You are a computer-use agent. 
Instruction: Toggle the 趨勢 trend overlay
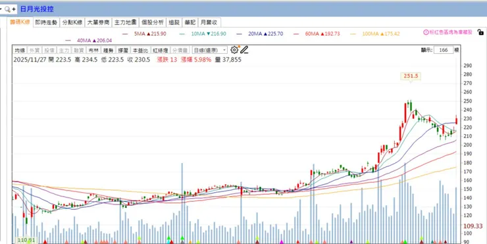(108, 50)
